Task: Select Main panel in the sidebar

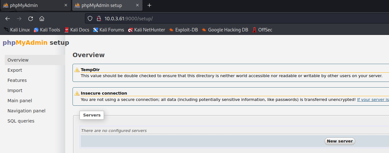Action: [35, 101]
